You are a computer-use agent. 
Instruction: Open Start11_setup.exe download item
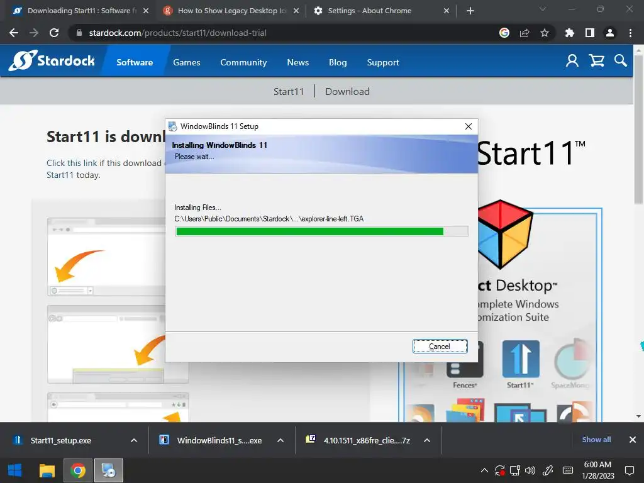click(x=61, y=440)
